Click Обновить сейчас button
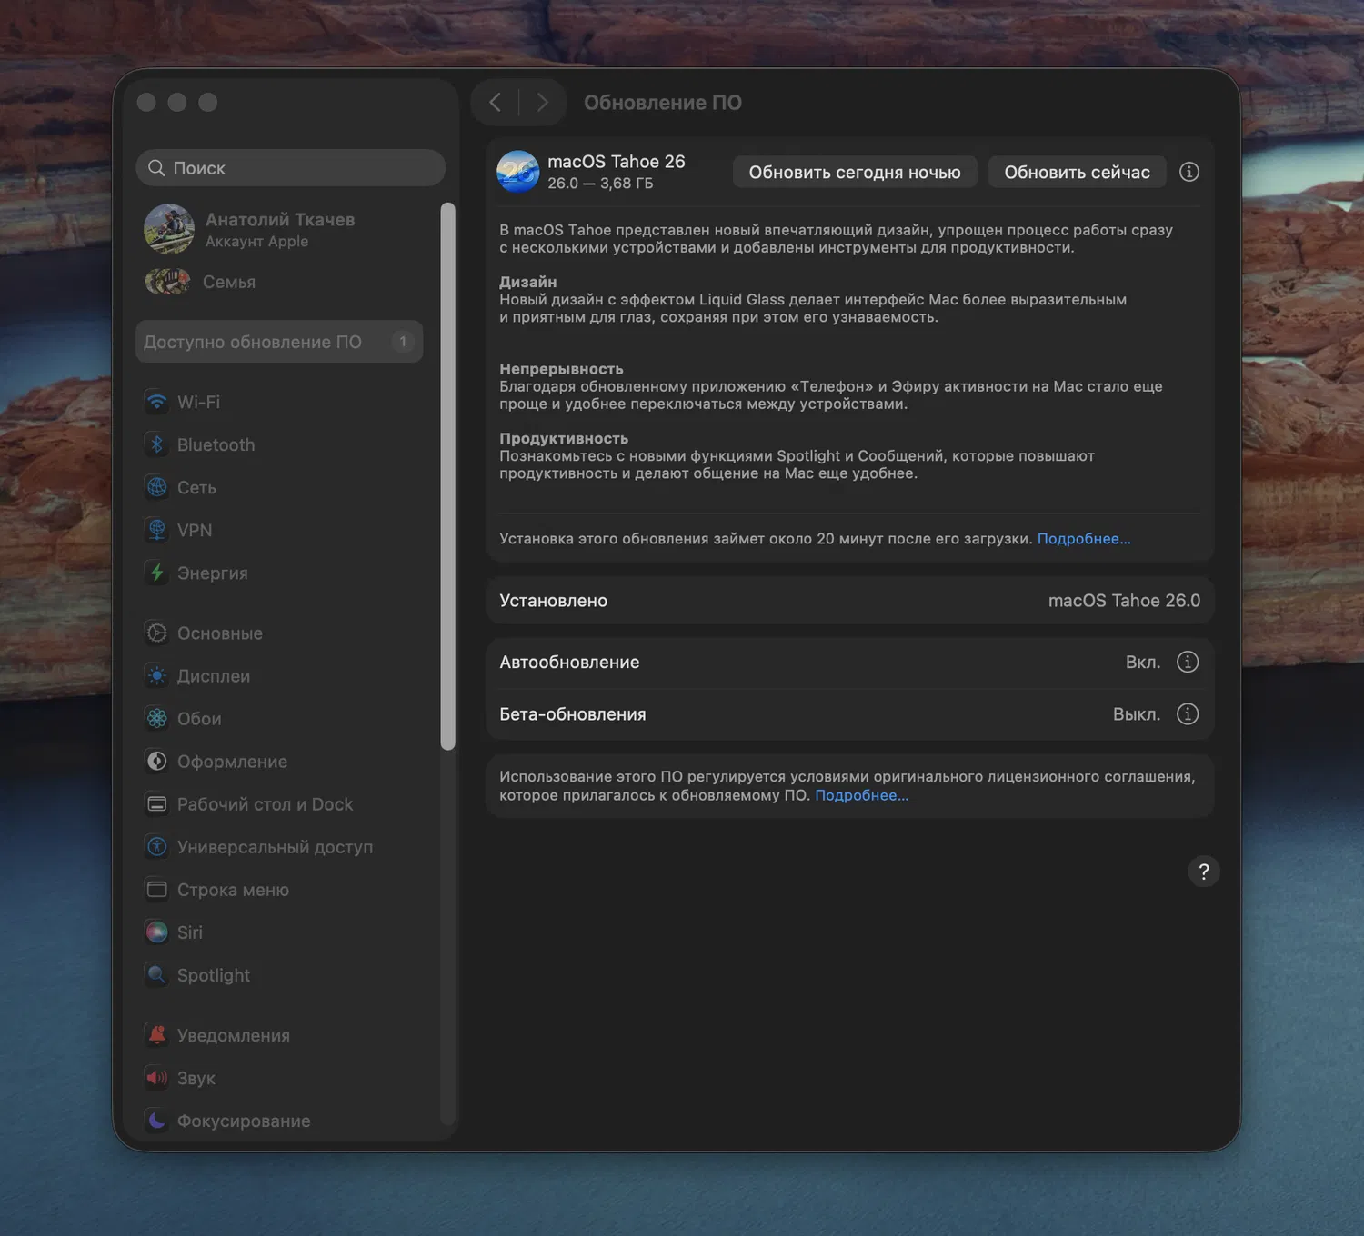The width and height of the screenshot is (1364, 1236). pos(1078,172)
